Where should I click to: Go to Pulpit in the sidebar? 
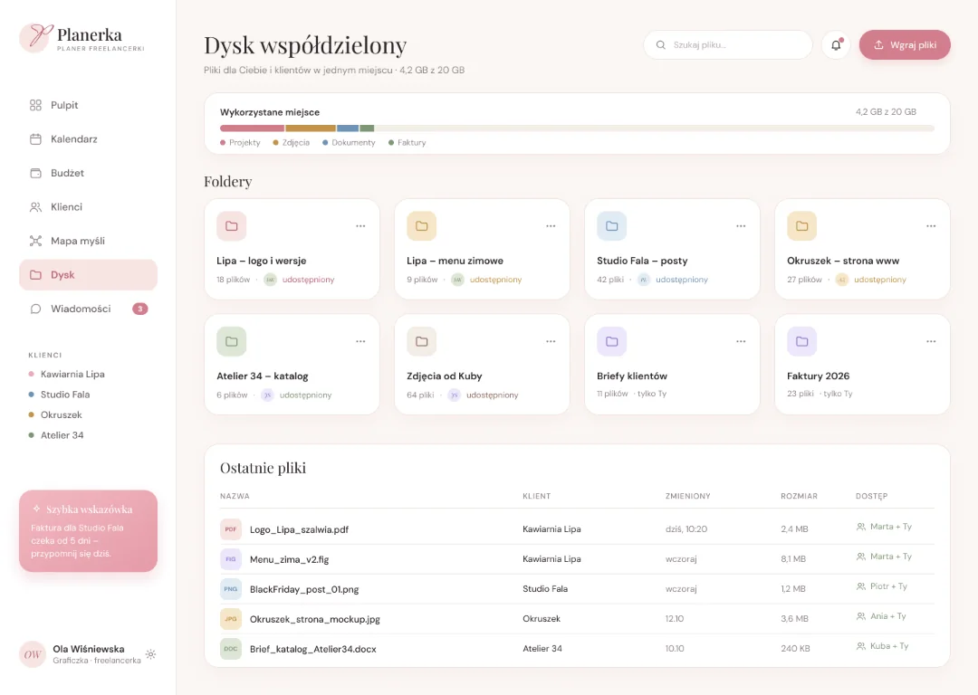[88, 105]
